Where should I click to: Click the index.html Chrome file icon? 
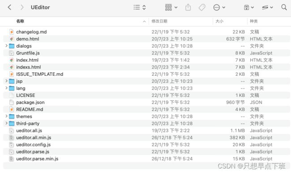point(12,60)
